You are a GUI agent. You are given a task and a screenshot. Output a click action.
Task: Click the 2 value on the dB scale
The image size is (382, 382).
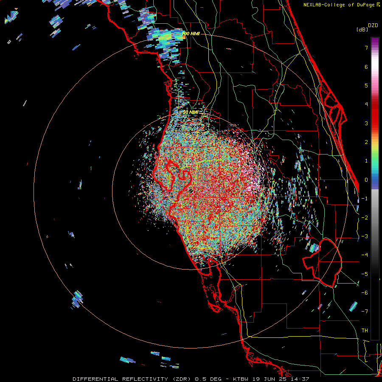[366, 142]
